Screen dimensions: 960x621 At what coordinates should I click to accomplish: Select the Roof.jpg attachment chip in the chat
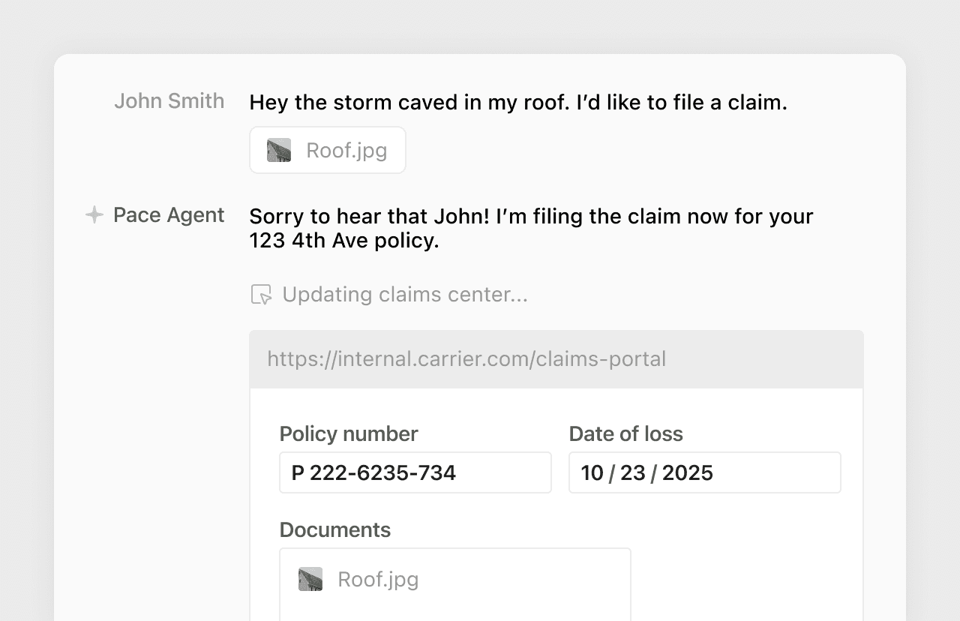click(x=327, y=149)
